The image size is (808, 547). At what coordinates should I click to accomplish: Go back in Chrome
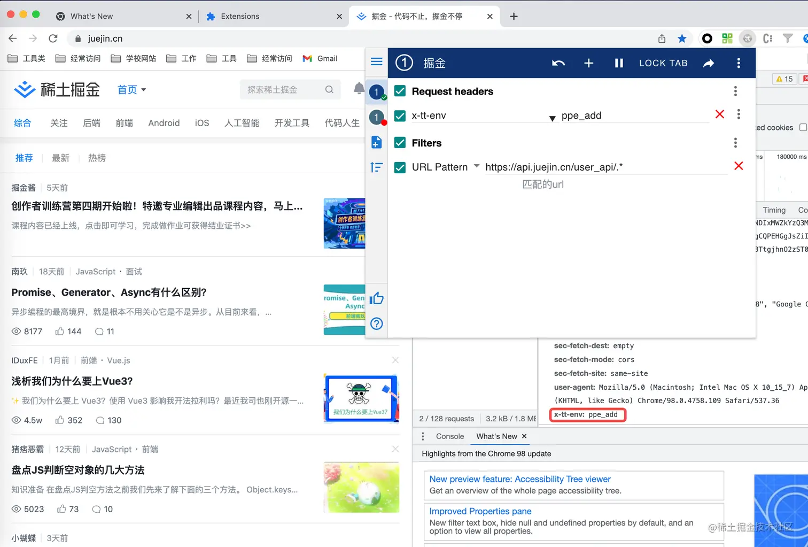[13, 38]
